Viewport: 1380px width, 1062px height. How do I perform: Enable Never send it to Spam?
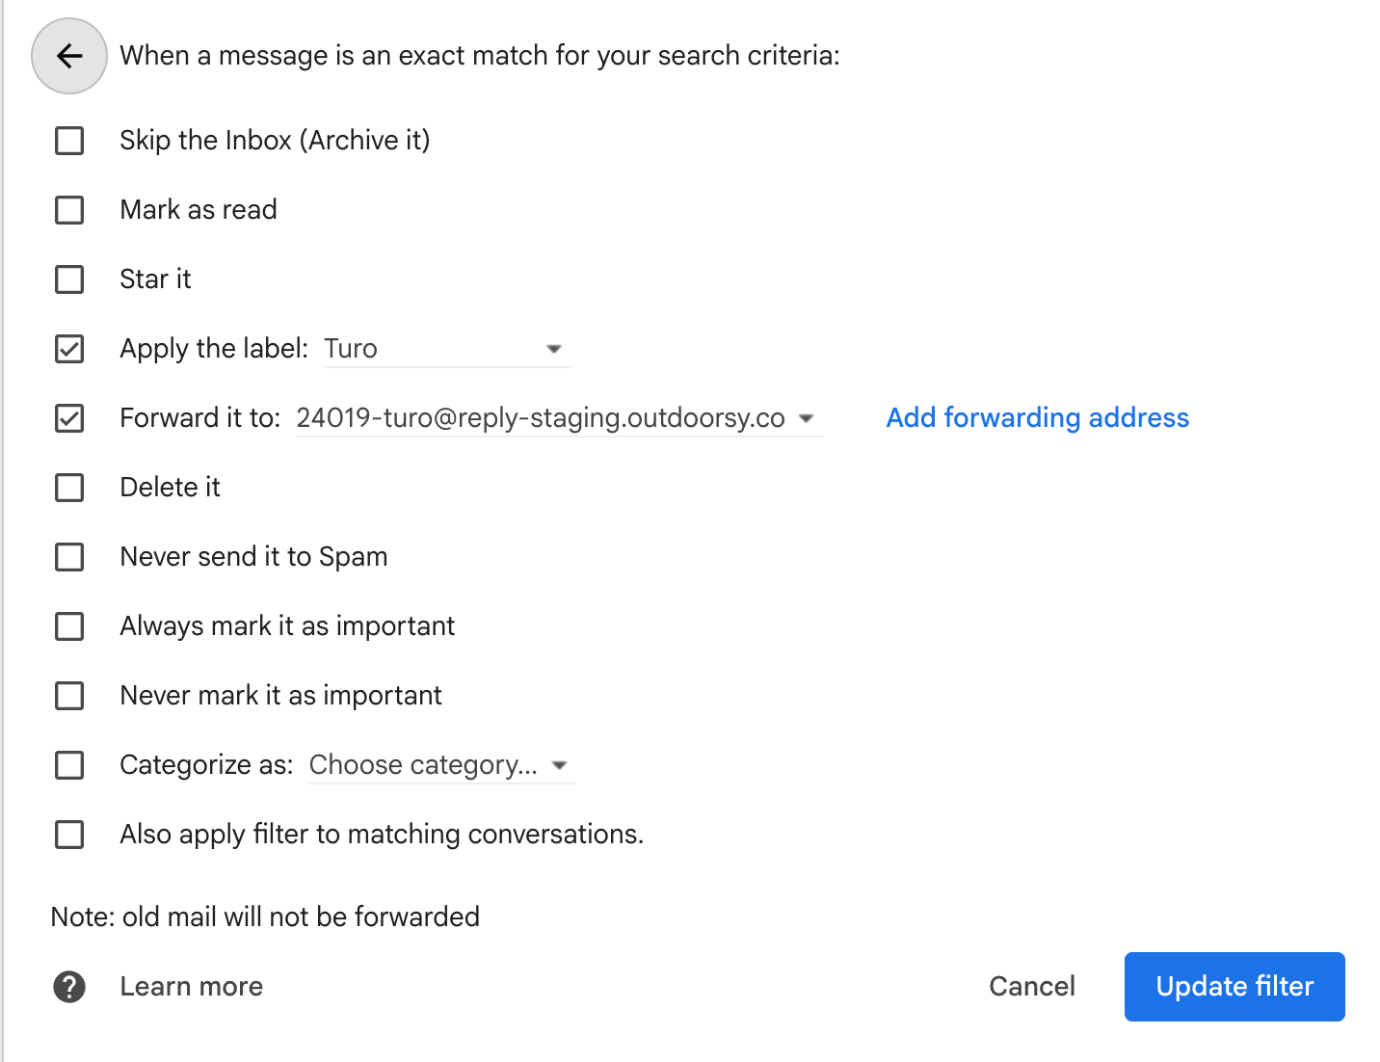[69, 557]
